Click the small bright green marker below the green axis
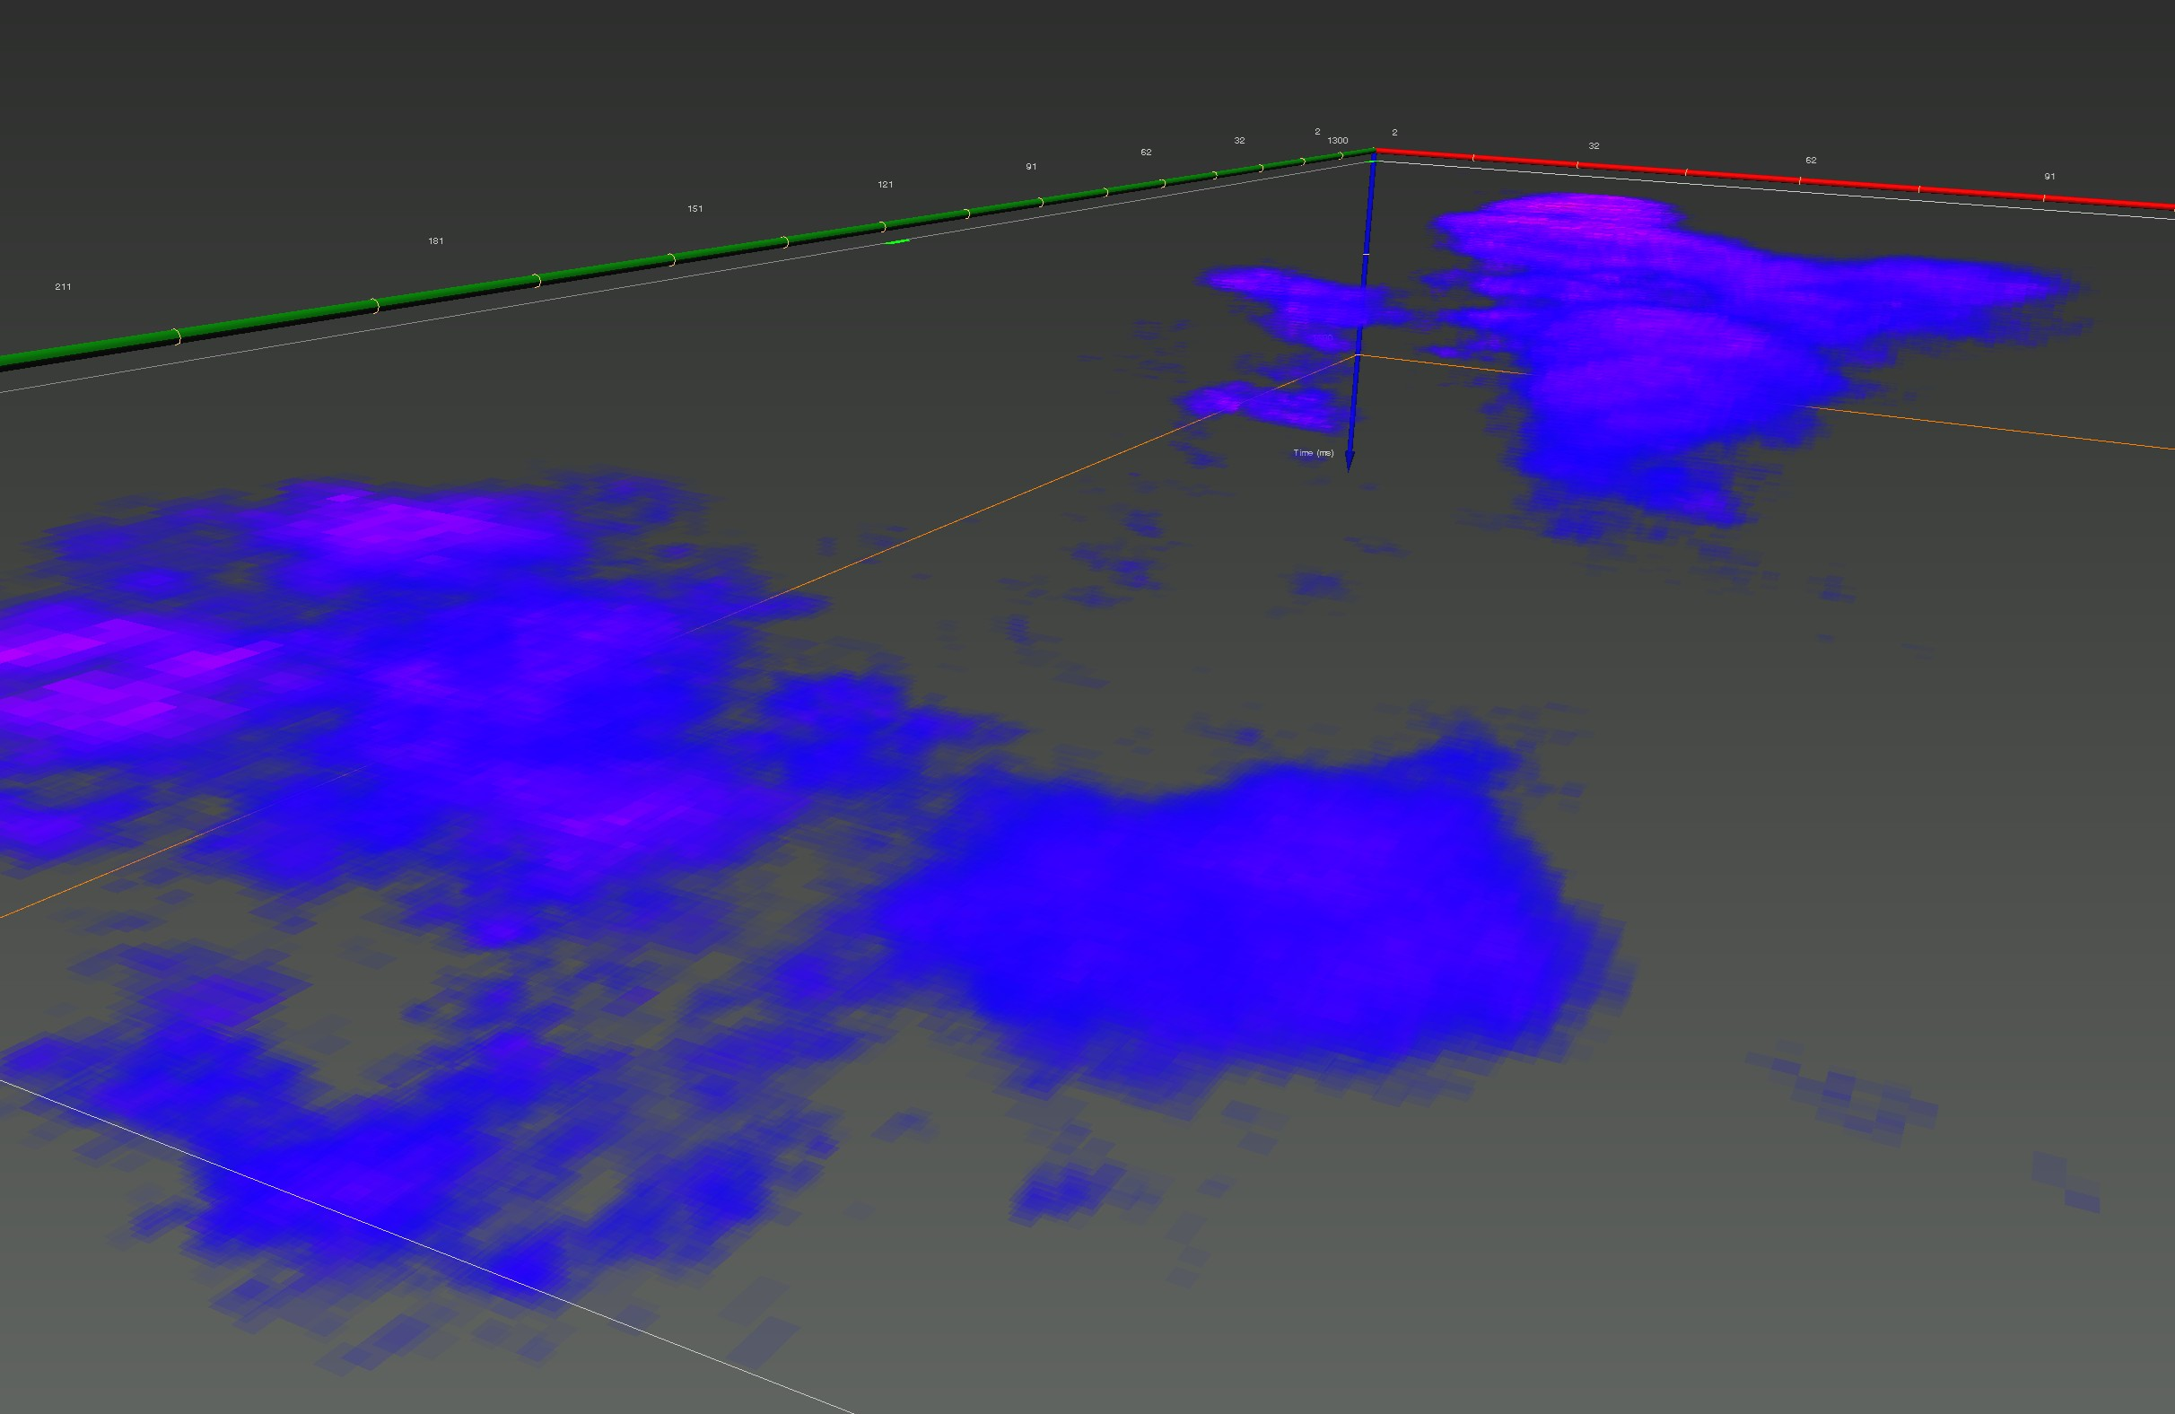2175x1414 pixels. tap(897, 241)
